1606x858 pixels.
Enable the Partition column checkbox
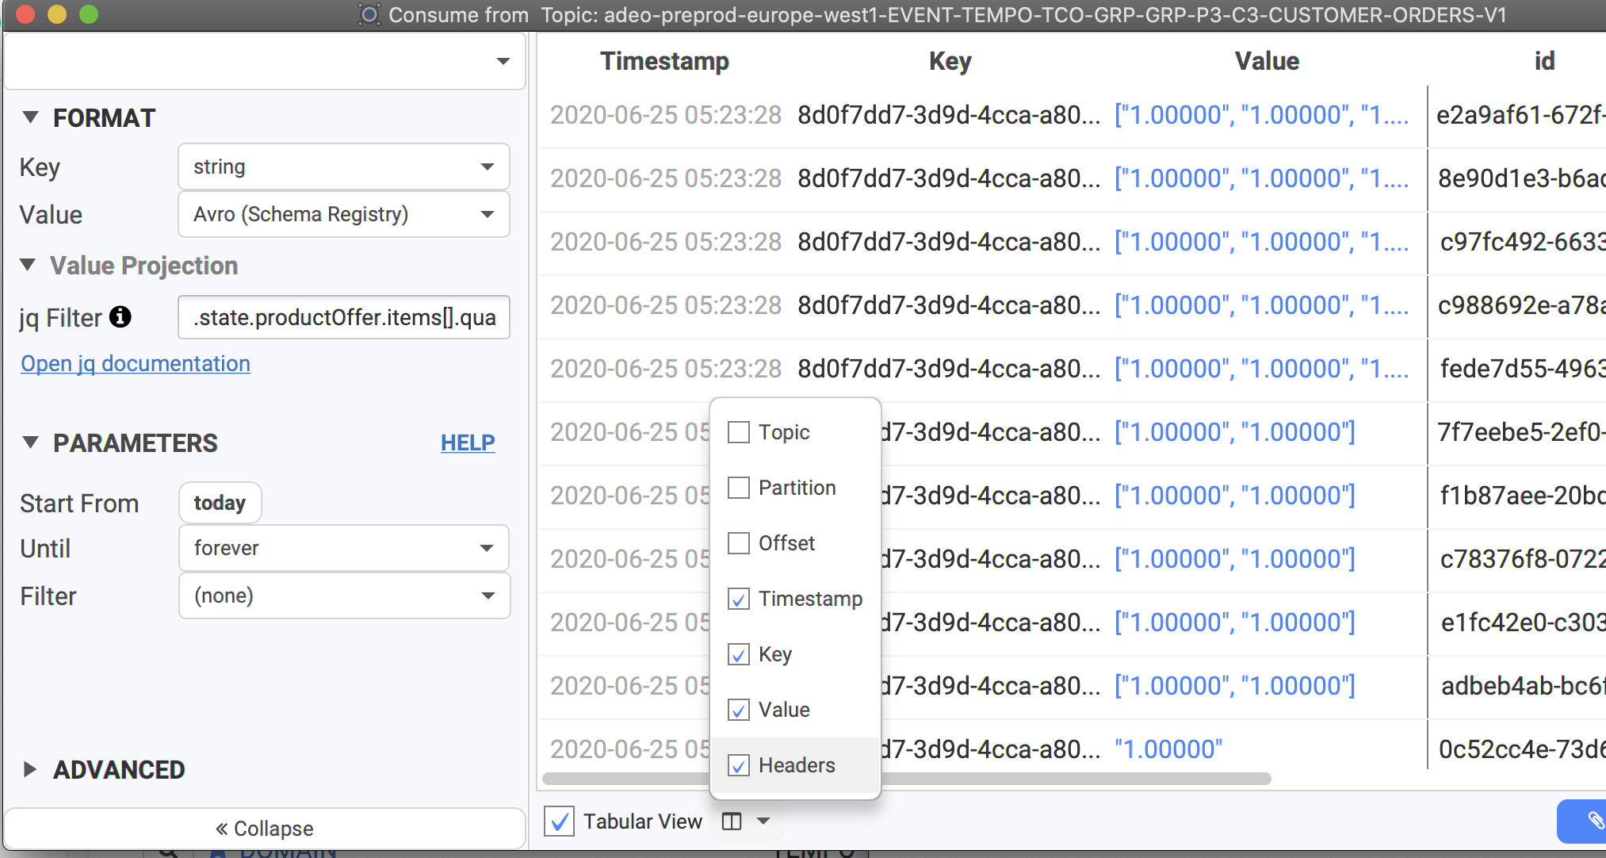click(739, 488)
